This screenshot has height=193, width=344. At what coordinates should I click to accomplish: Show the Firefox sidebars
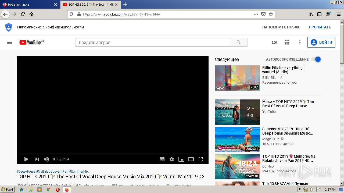point(319,14)
